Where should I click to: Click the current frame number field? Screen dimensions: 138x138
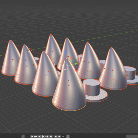[x=132, y=136]
